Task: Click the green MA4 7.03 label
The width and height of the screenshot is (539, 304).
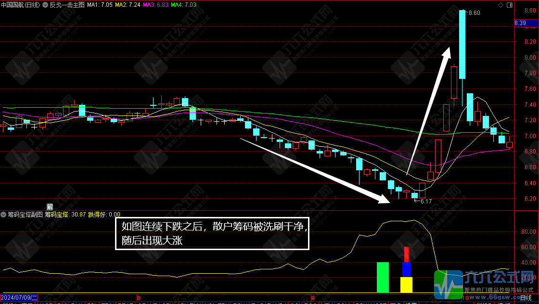Action: pyautogui.click(x=184, y=5)
